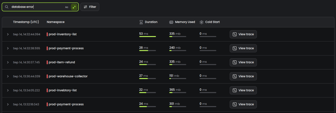This screenshot has height=113, width=336.
Task: Click trace icon in prod-invebtory-list row
Action: [235, 90]
